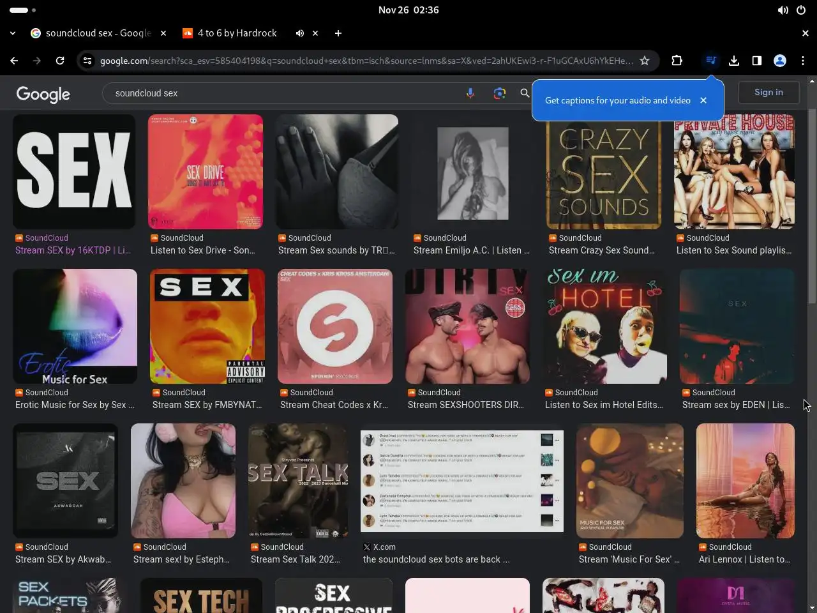817x613 pixels.
Task: Open Google Lens image search icon
Action: (x=500, y=93)
